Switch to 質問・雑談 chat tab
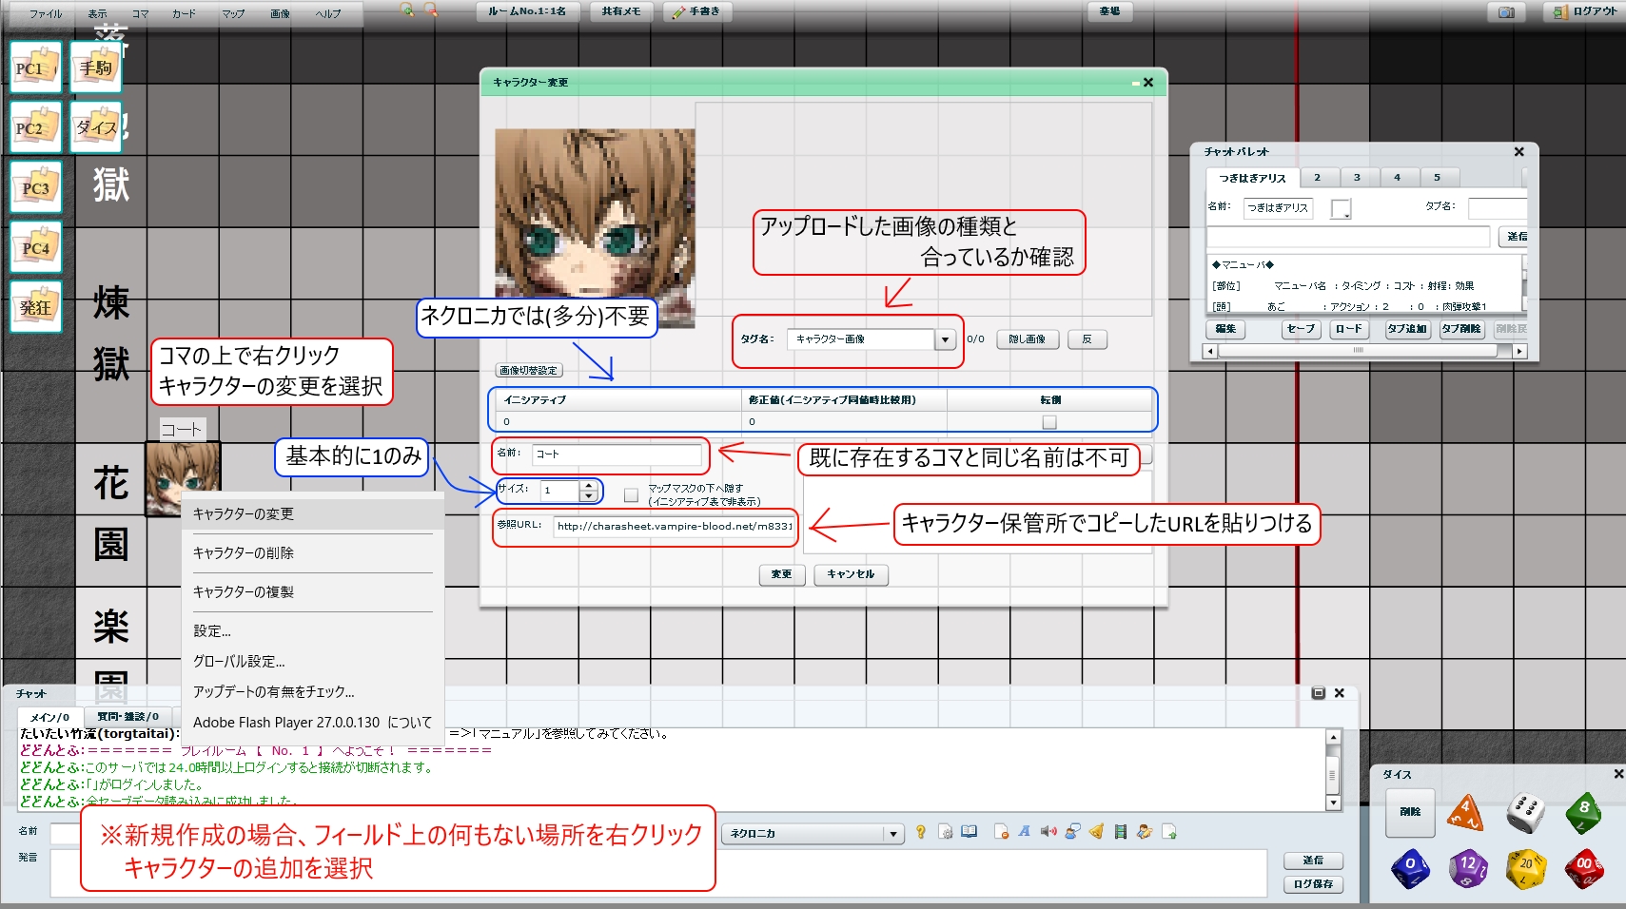 click(127, 717)
